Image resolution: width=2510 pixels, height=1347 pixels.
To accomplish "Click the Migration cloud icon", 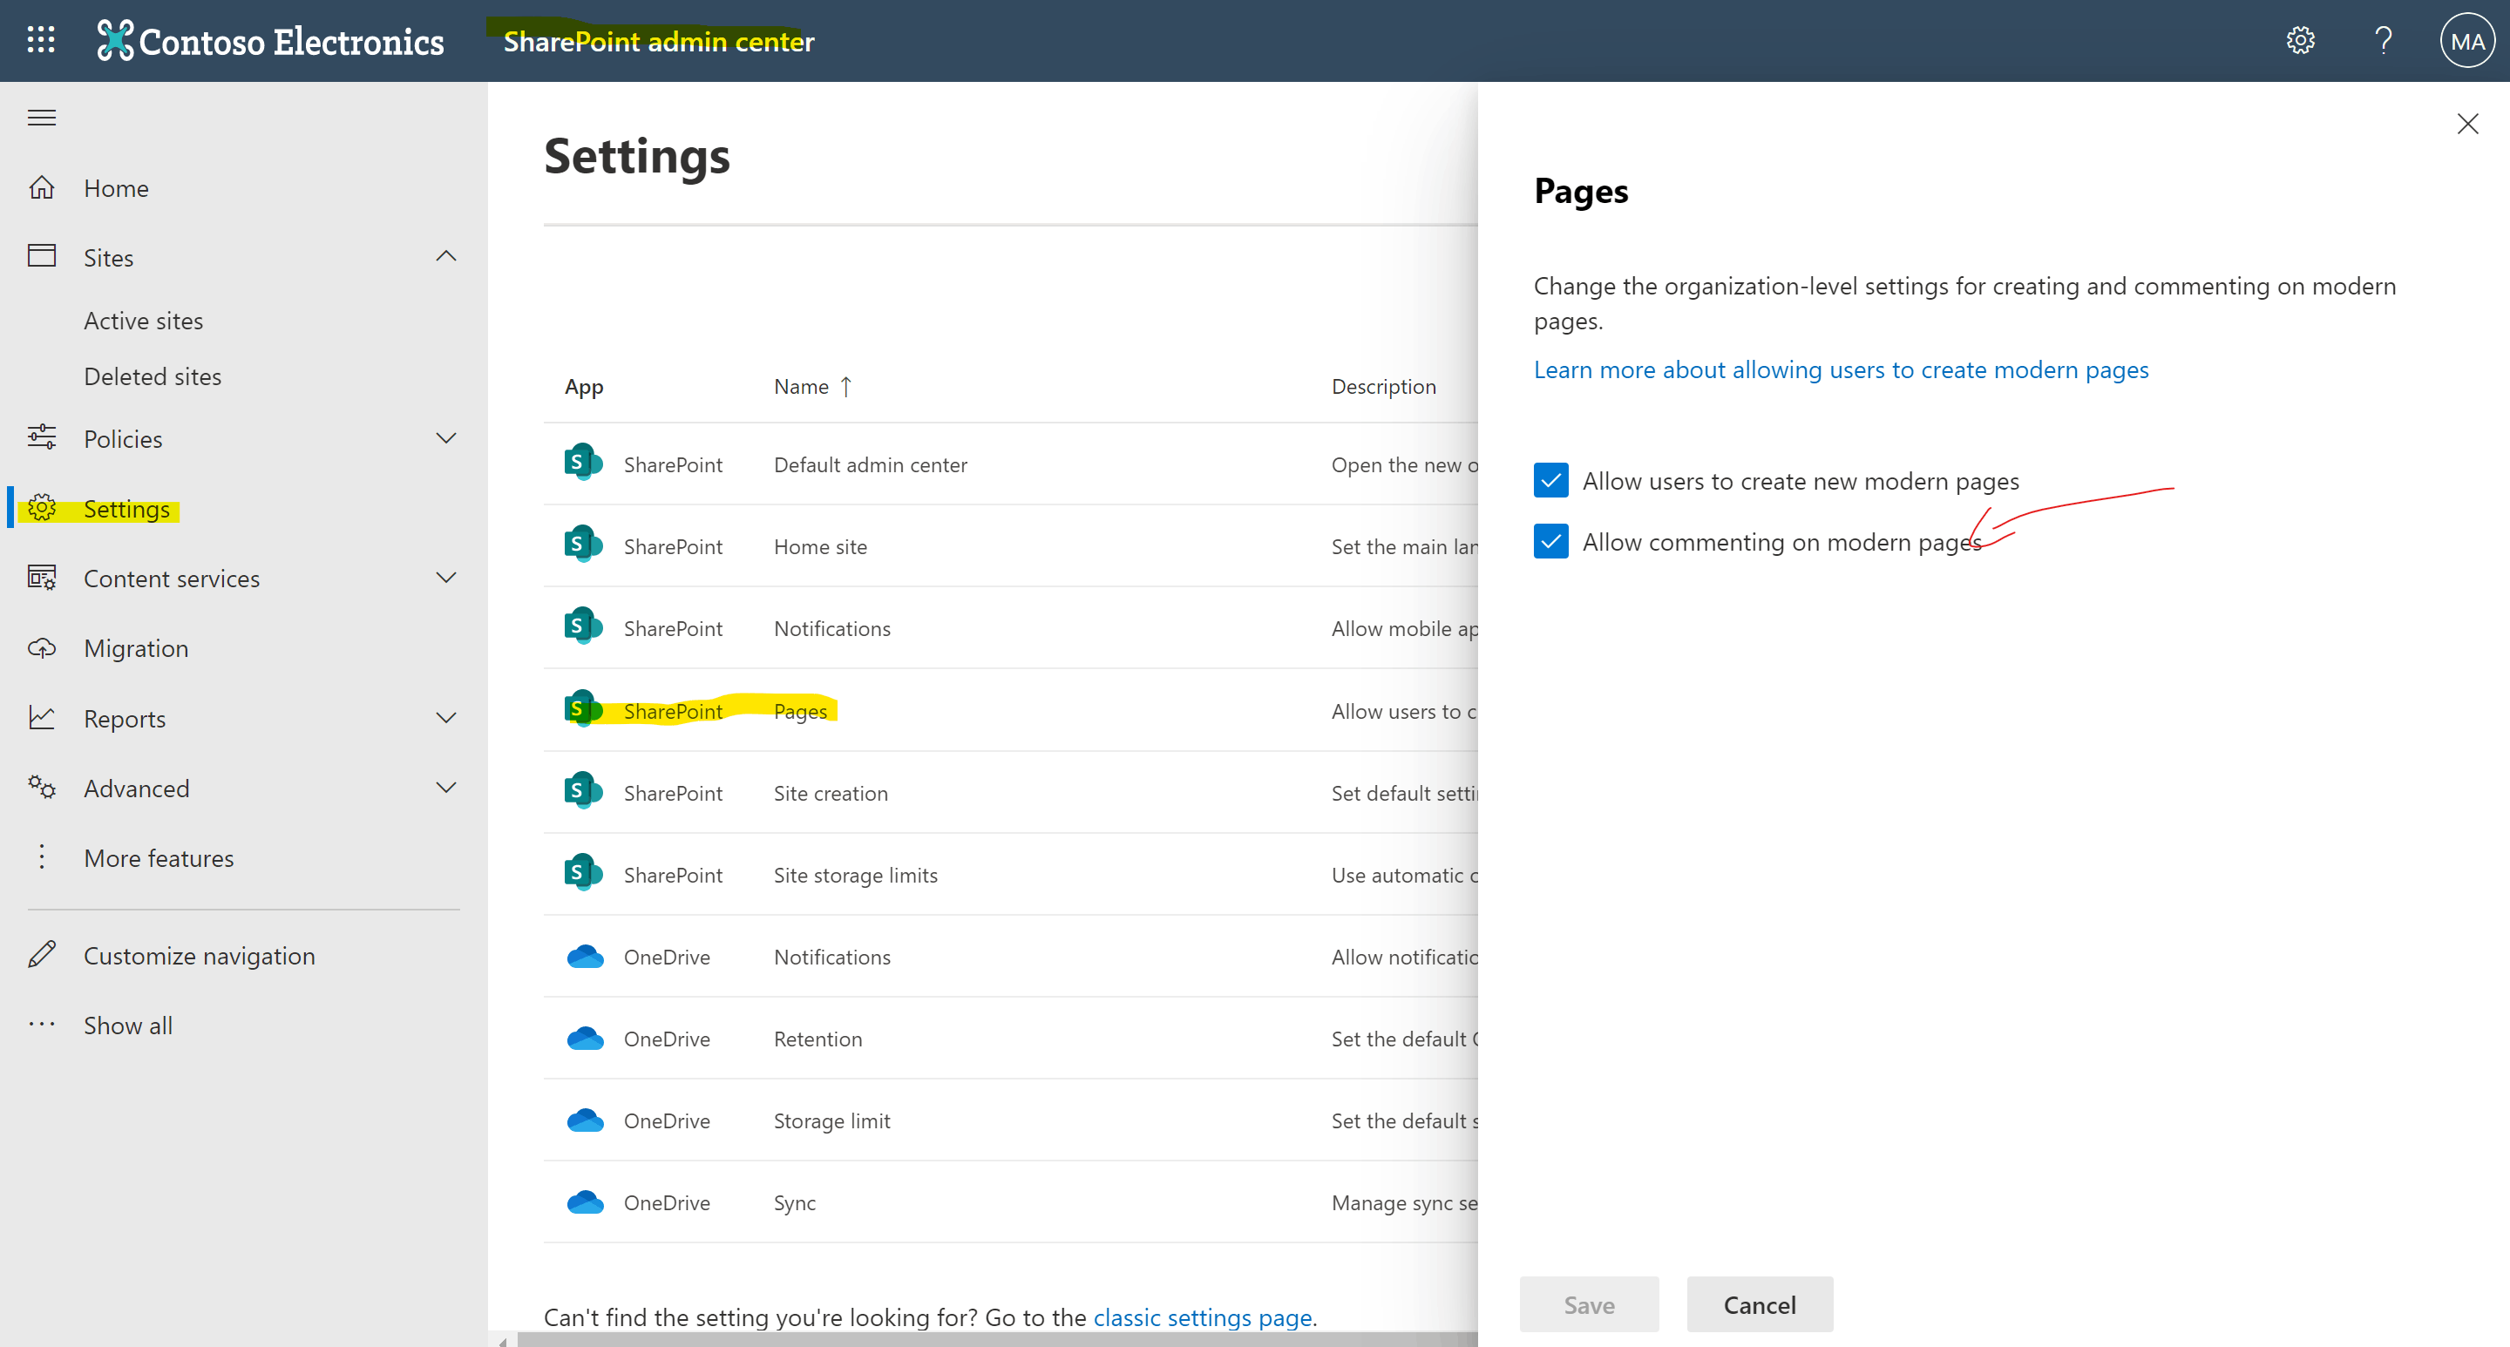I will [x=42, y=647].
